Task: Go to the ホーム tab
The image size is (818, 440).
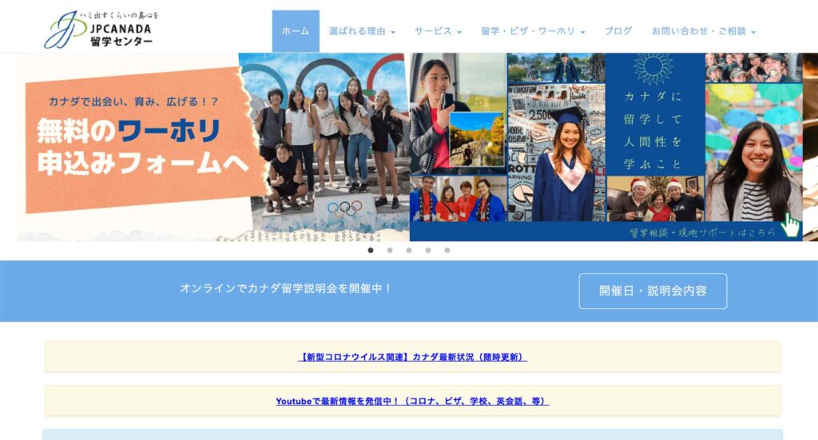Action: click(296, 31)
